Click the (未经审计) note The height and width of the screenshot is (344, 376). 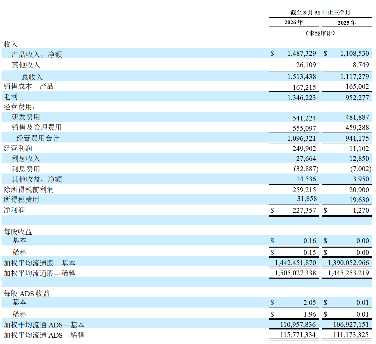coord(320,33)
